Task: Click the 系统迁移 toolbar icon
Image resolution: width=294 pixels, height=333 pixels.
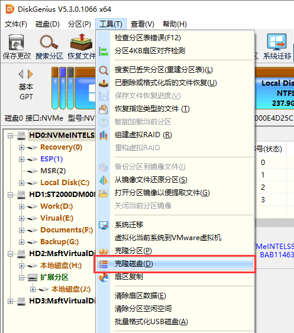Action: point(277,42)
